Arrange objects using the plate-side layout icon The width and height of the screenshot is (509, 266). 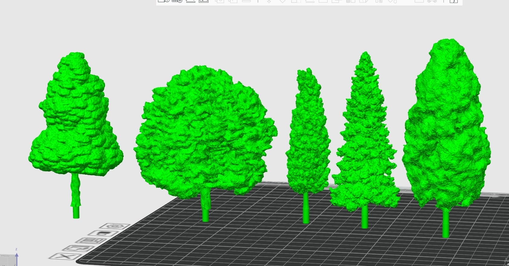[x=91, y=241]
